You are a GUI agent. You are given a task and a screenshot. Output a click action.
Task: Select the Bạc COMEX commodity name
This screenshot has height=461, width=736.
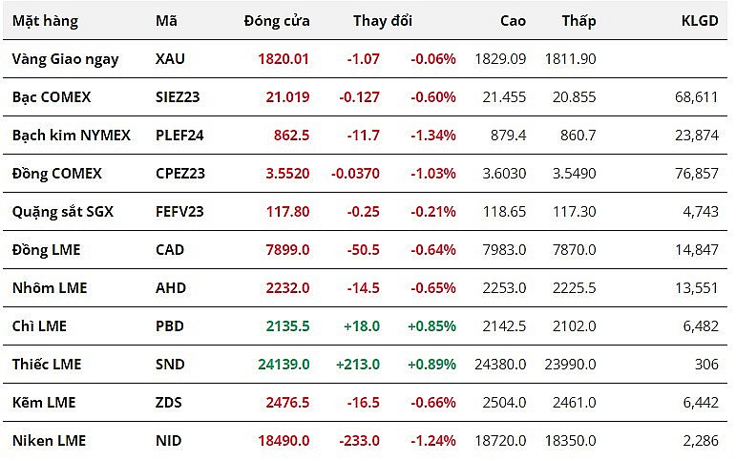(x=53, y=97)
